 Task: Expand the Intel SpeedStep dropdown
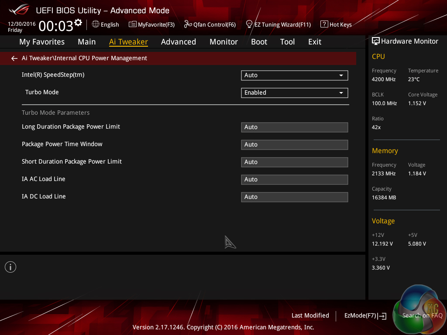[x=294, y=75]
